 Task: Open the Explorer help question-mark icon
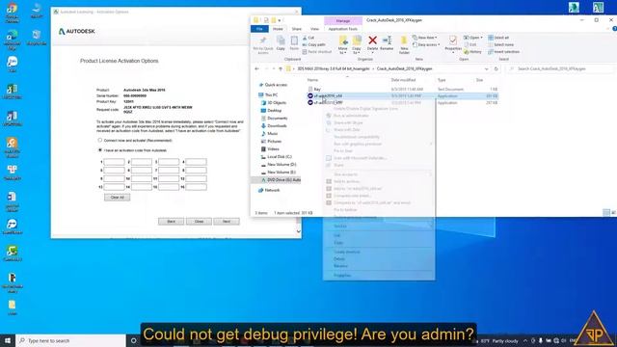tap(614, 29)
